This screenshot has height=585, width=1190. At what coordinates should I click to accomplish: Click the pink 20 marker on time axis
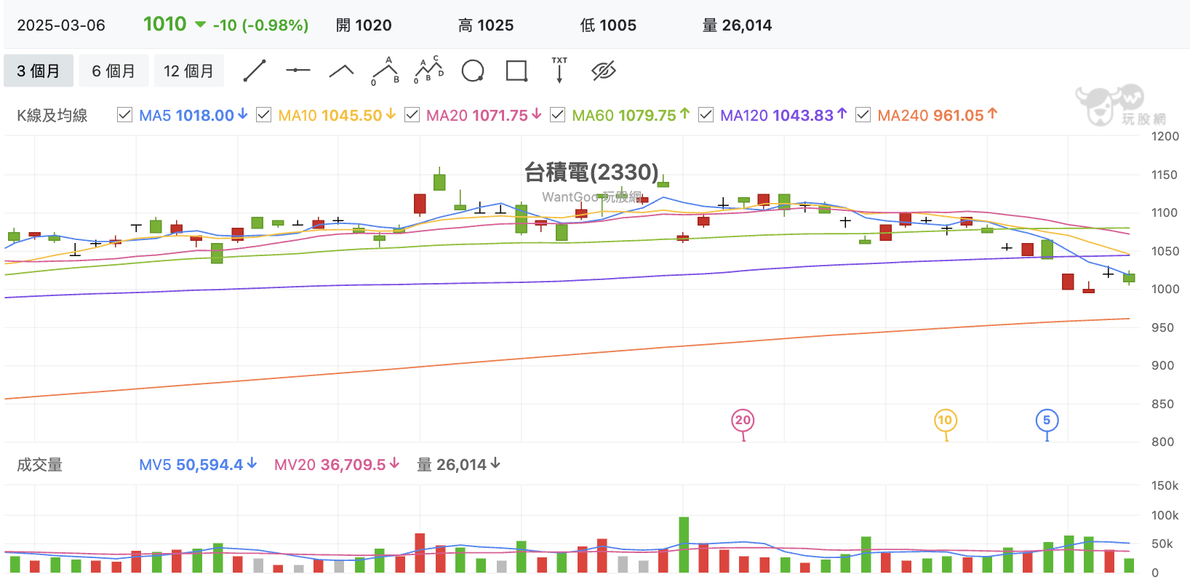coord(743,421)
